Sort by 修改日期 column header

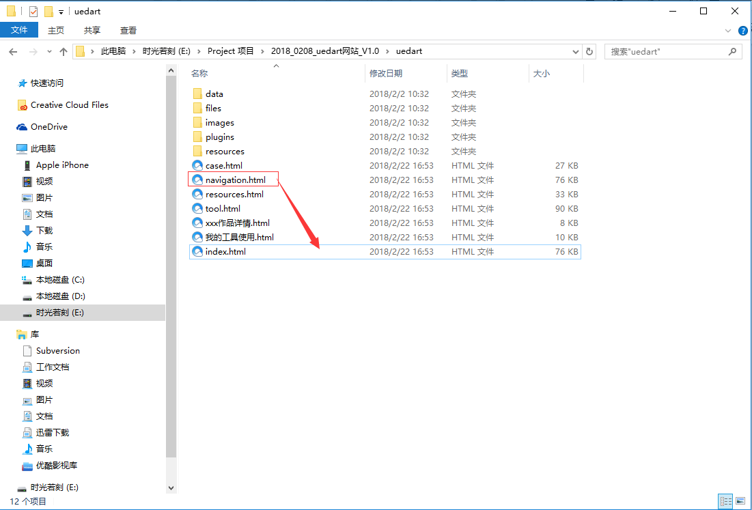click(x=386, y=73)
